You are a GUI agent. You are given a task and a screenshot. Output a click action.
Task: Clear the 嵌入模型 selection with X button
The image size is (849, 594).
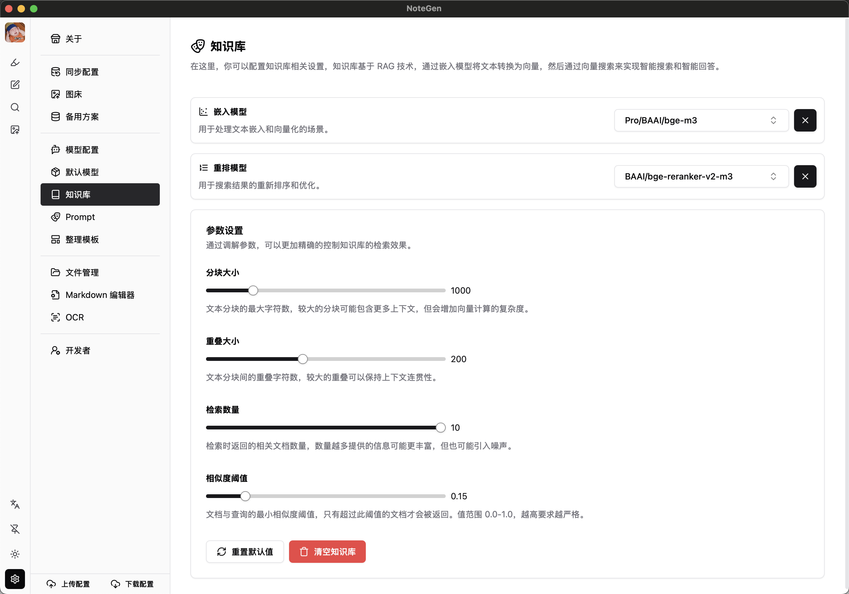805,120
